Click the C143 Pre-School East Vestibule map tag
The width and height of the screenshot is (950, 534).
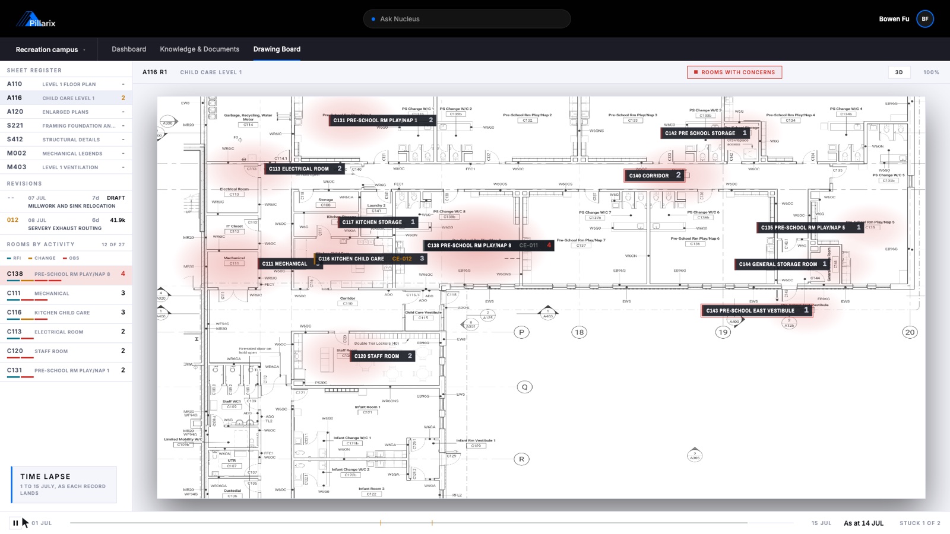pyautogui.click(x=756, y=310)
